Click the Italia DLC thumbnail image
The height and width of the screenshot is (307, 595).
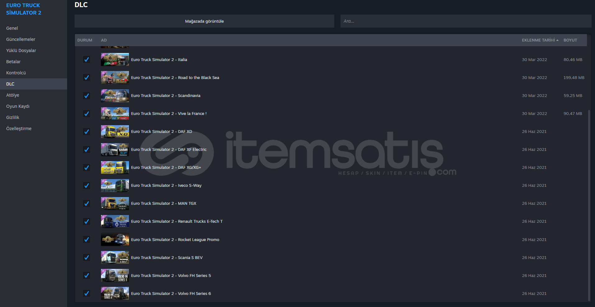115,59
